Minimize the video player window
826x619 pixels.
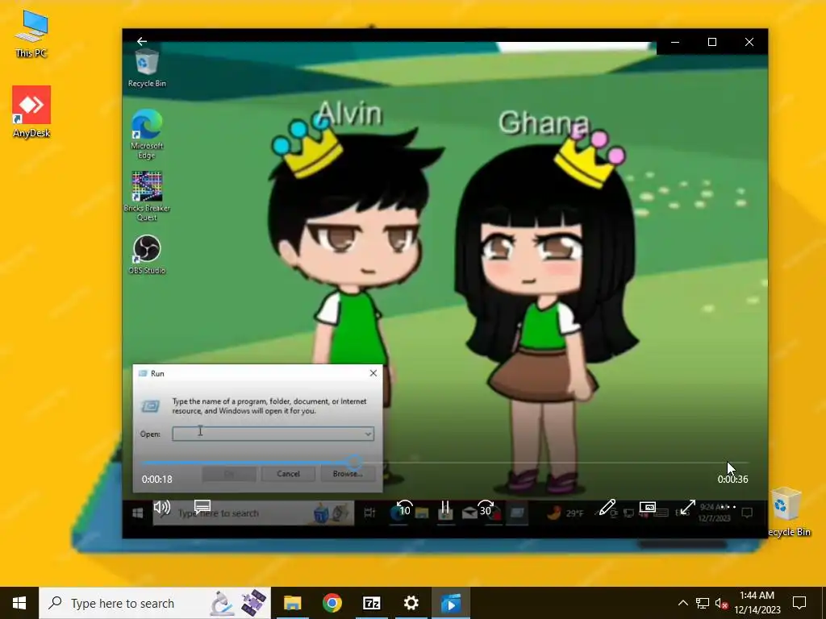(675, 42)
